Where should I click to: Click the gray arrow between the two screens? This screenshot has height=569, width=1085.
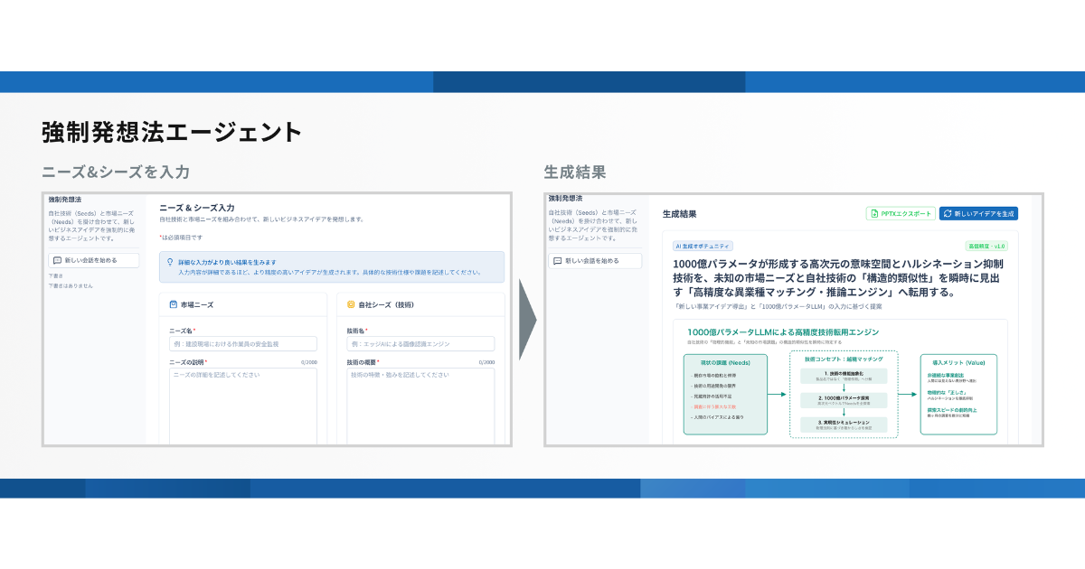(527, 319)
